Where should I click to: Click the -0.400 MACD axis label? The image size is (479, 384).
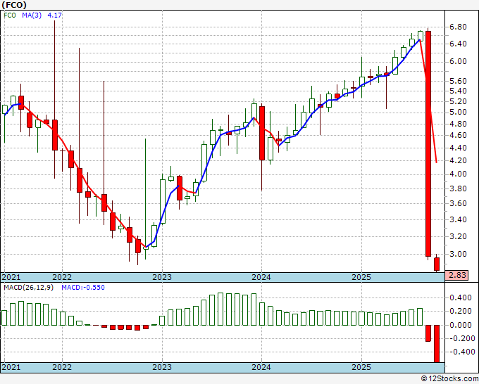coord(461,352)
